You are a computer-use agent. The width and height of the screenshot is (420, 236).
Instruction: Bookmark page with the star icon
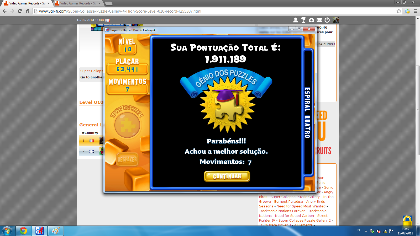pos(399,11)
